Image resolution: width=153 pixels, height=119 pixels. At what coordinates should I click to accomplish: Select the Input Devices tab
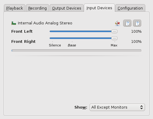pos(99,8)
